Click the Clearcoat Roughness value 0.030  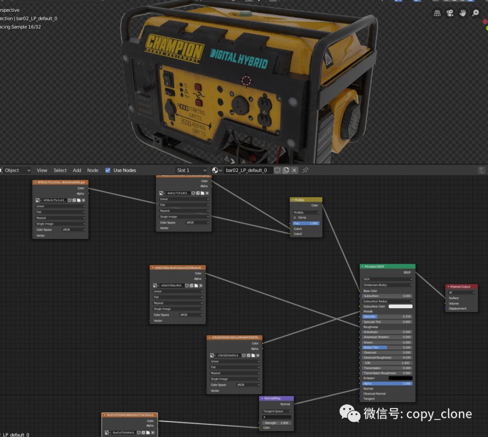pyautogui.click(x=388, y=357)
